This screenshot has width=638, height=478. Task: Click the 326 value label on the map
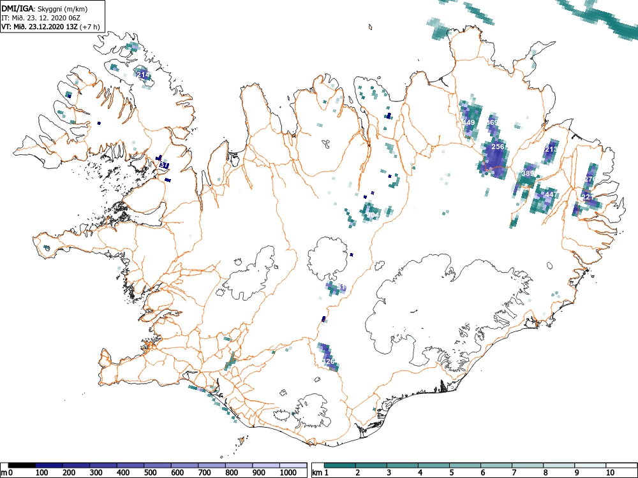tap(328, 361)
